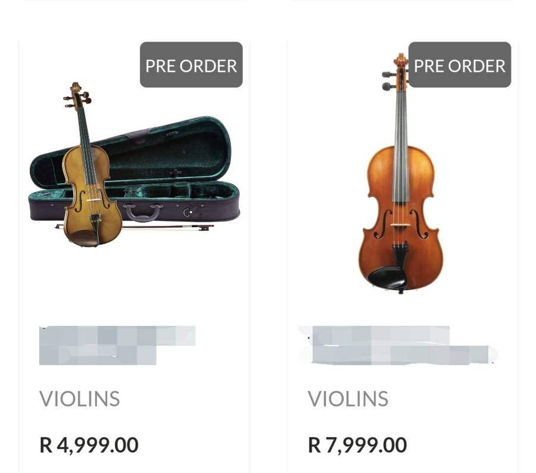Click the R 7,999.00 price

coord(357,444)
